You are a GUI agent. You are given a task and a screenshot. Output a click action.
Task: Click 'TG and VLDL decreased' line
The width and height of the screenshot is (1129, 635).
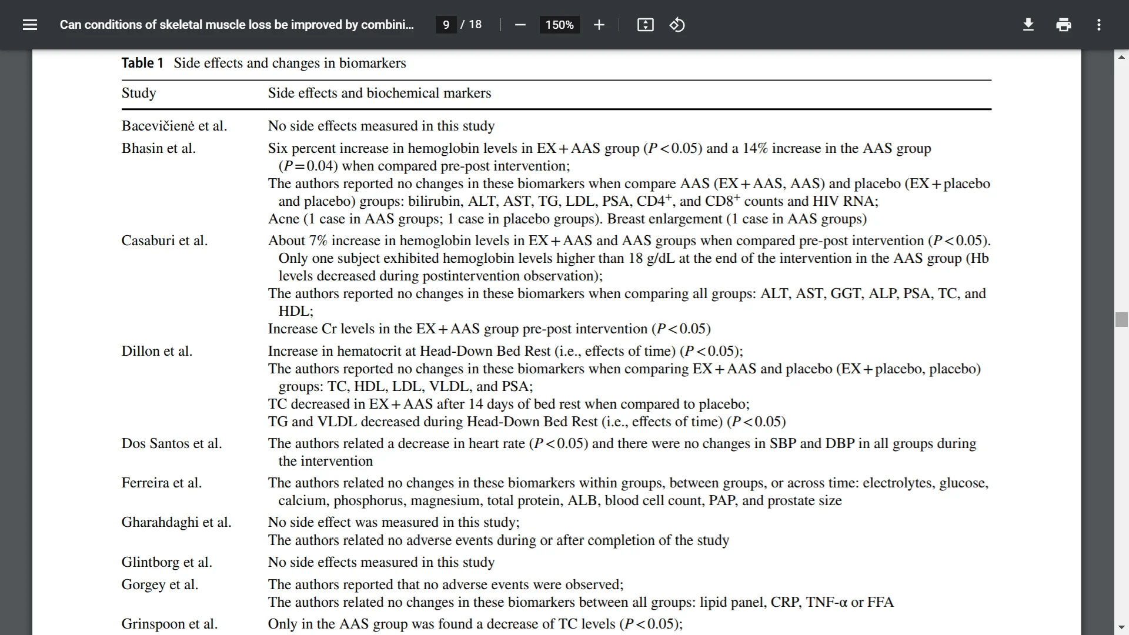527,422
